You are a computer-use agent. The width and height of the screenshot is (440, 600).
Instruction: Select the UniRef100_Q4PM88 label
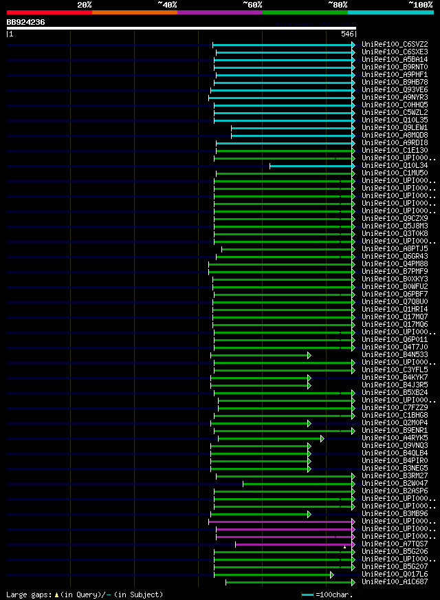[395, 264]
